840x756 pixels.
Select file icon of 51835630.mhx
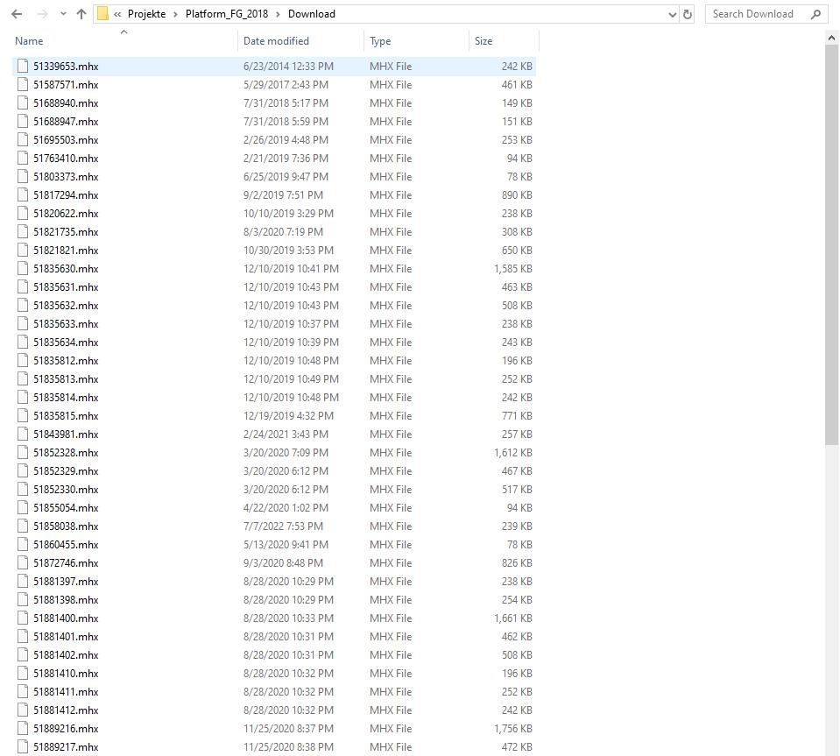pyautogui.click(x=23, y=268)
